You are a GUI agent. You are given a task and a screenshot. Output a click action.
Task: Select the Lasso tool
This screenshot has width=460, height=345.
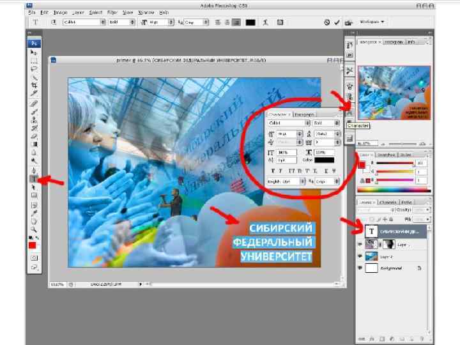(x=34, y=69)
